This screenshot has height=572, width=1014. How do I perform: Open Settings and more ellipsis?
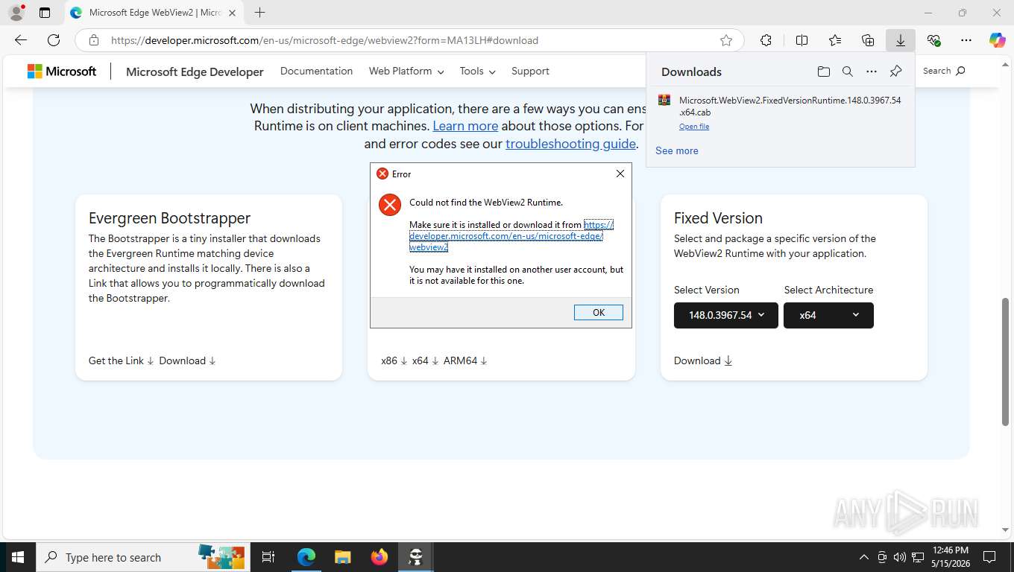tap(966, 40)
